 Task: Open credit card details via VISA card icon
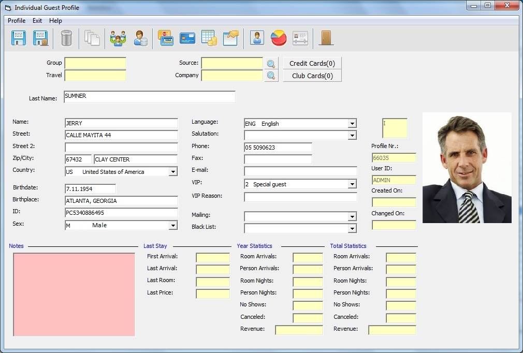tap(166, 38)
